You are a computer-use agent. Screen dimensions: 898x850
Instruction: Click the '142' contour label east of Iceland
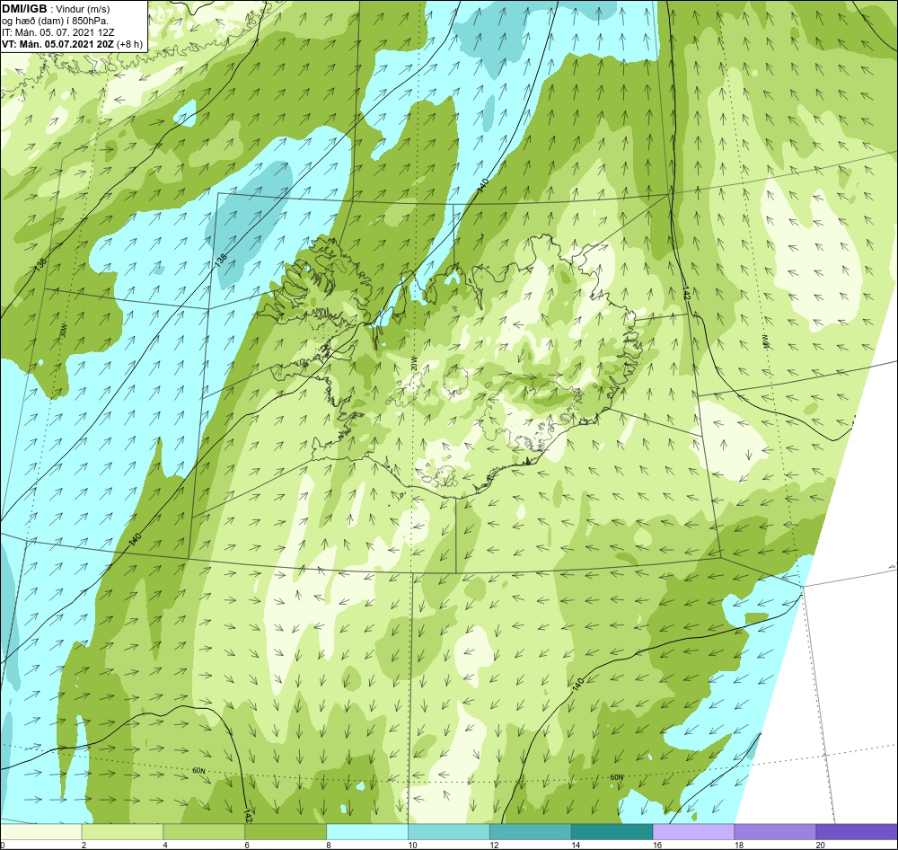click(x=687, y=294)
